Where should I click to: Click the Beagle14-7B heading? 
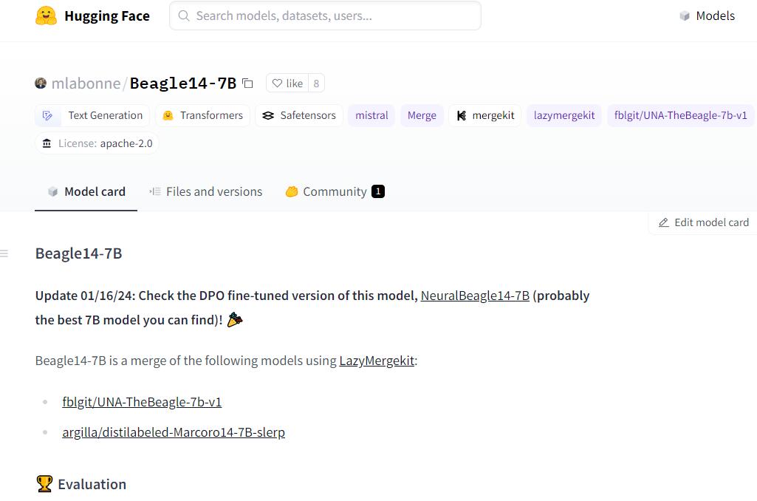pyautogui.click(x=79, y=253)
